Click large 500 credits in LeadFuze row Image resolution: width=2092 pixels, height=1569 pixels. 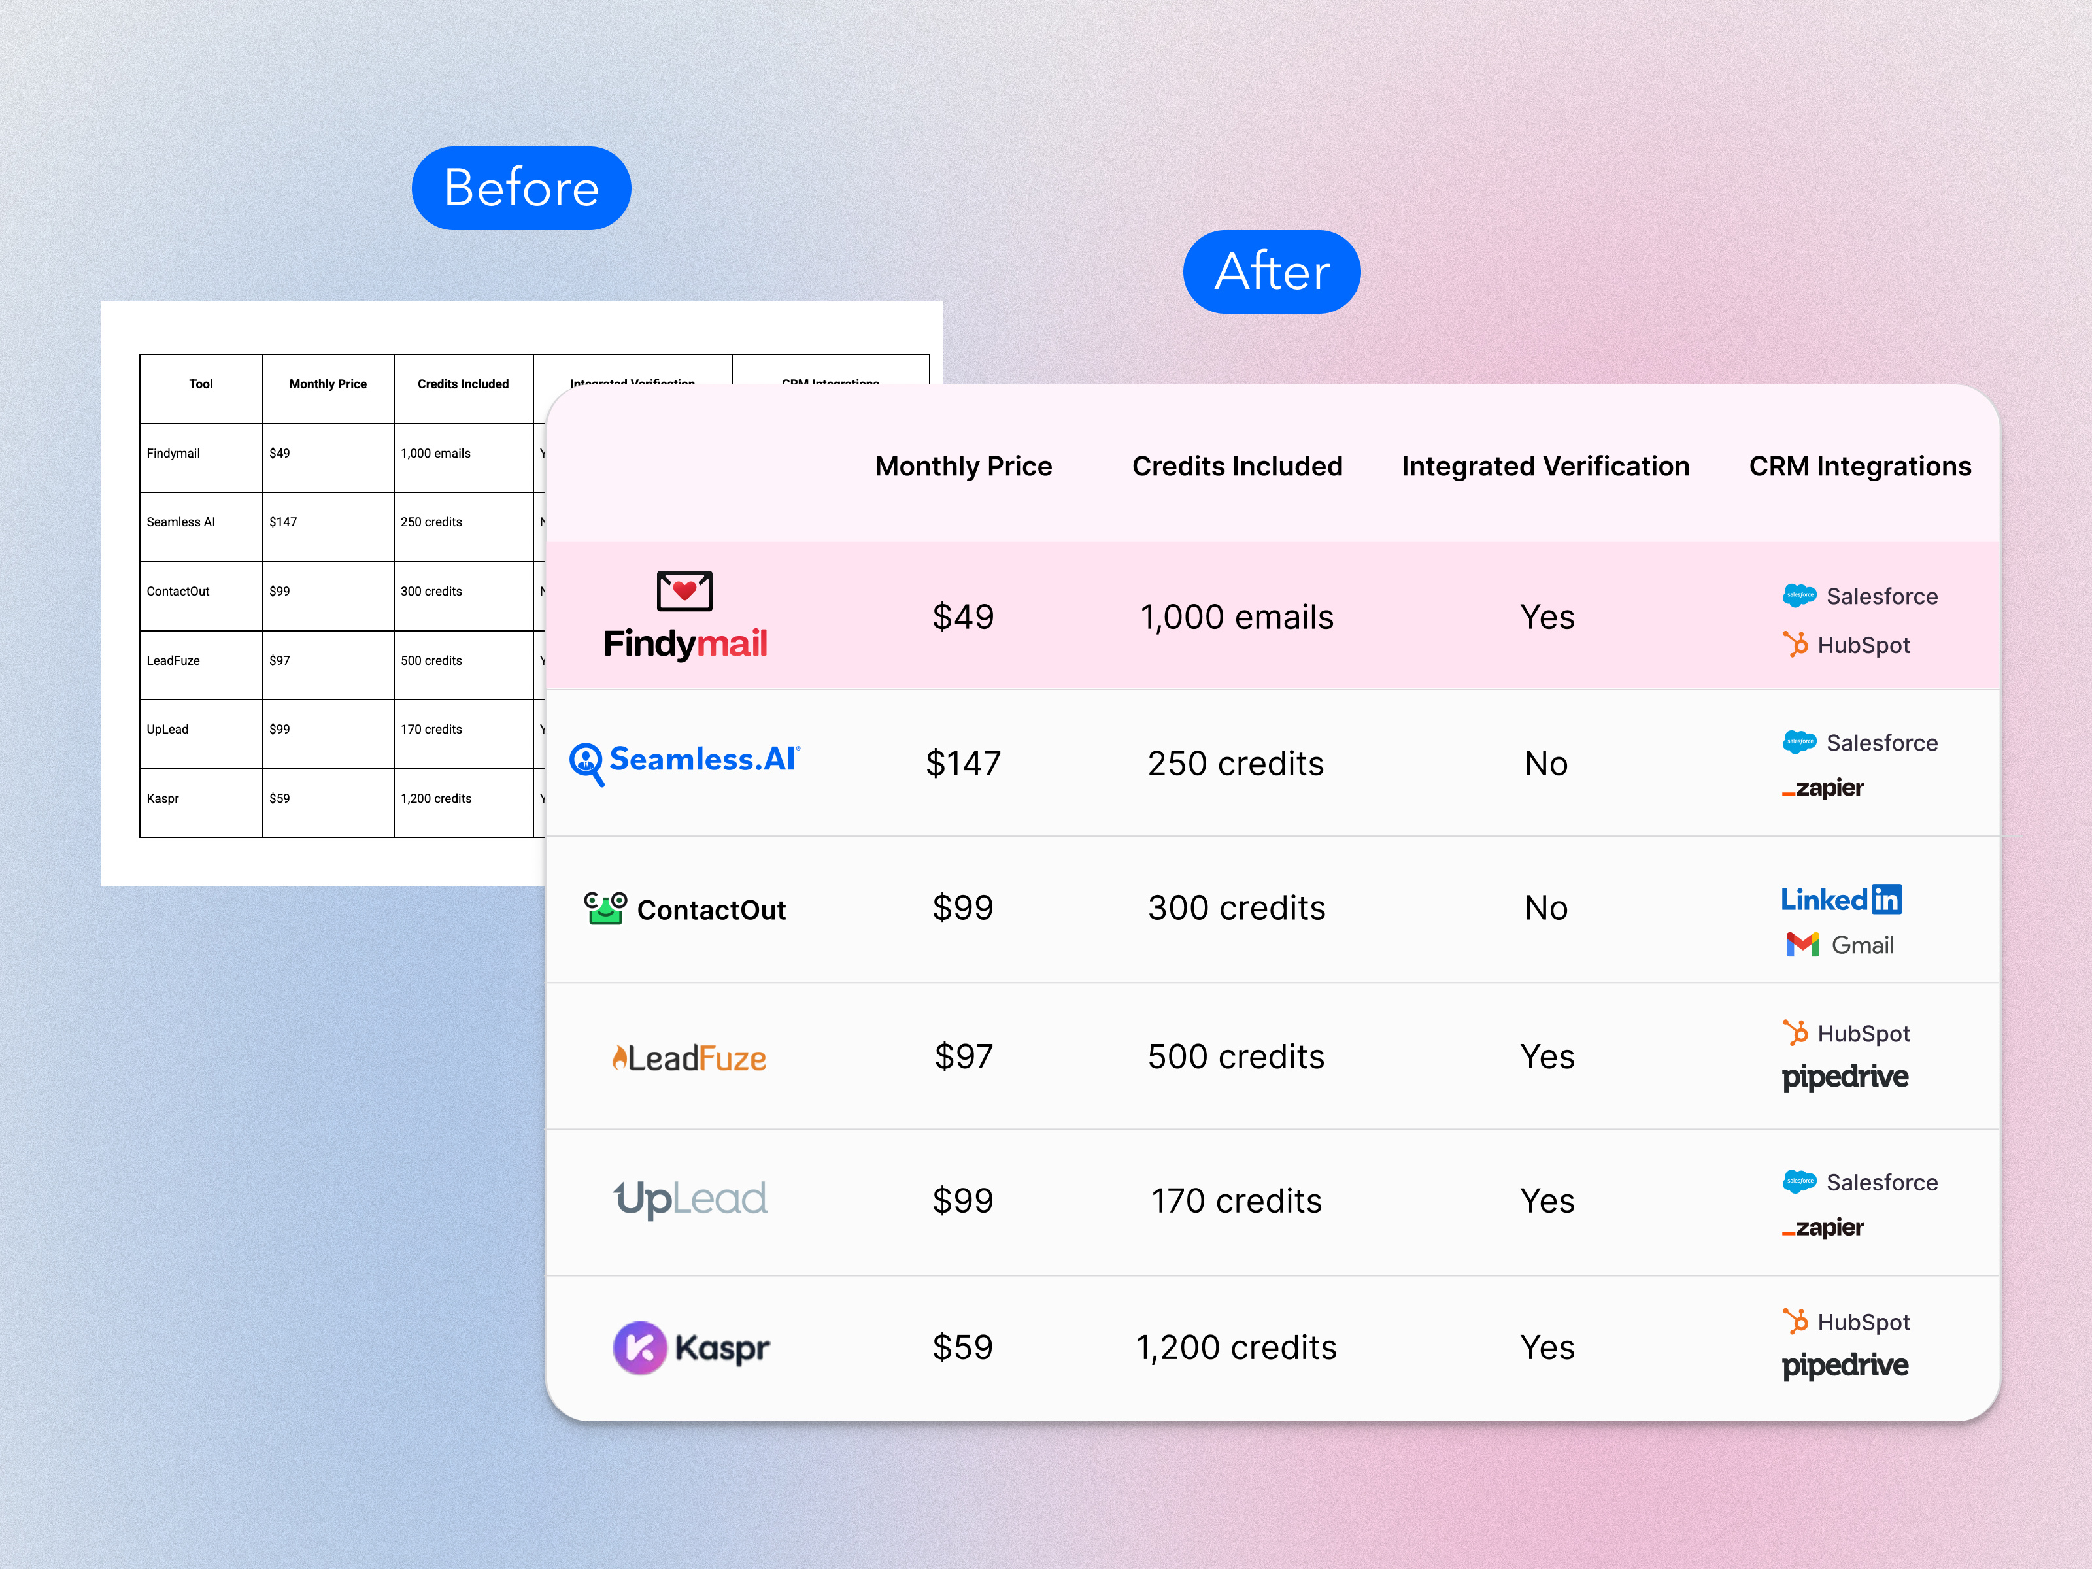click(1236, 1056)
